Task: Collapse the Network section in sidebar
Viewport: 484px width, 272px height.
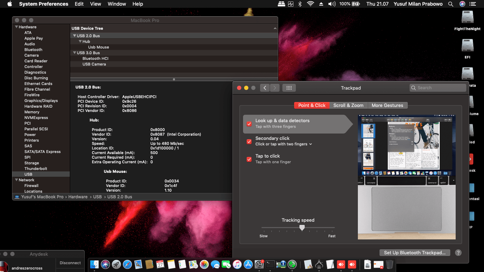Action: pos(16,180)
